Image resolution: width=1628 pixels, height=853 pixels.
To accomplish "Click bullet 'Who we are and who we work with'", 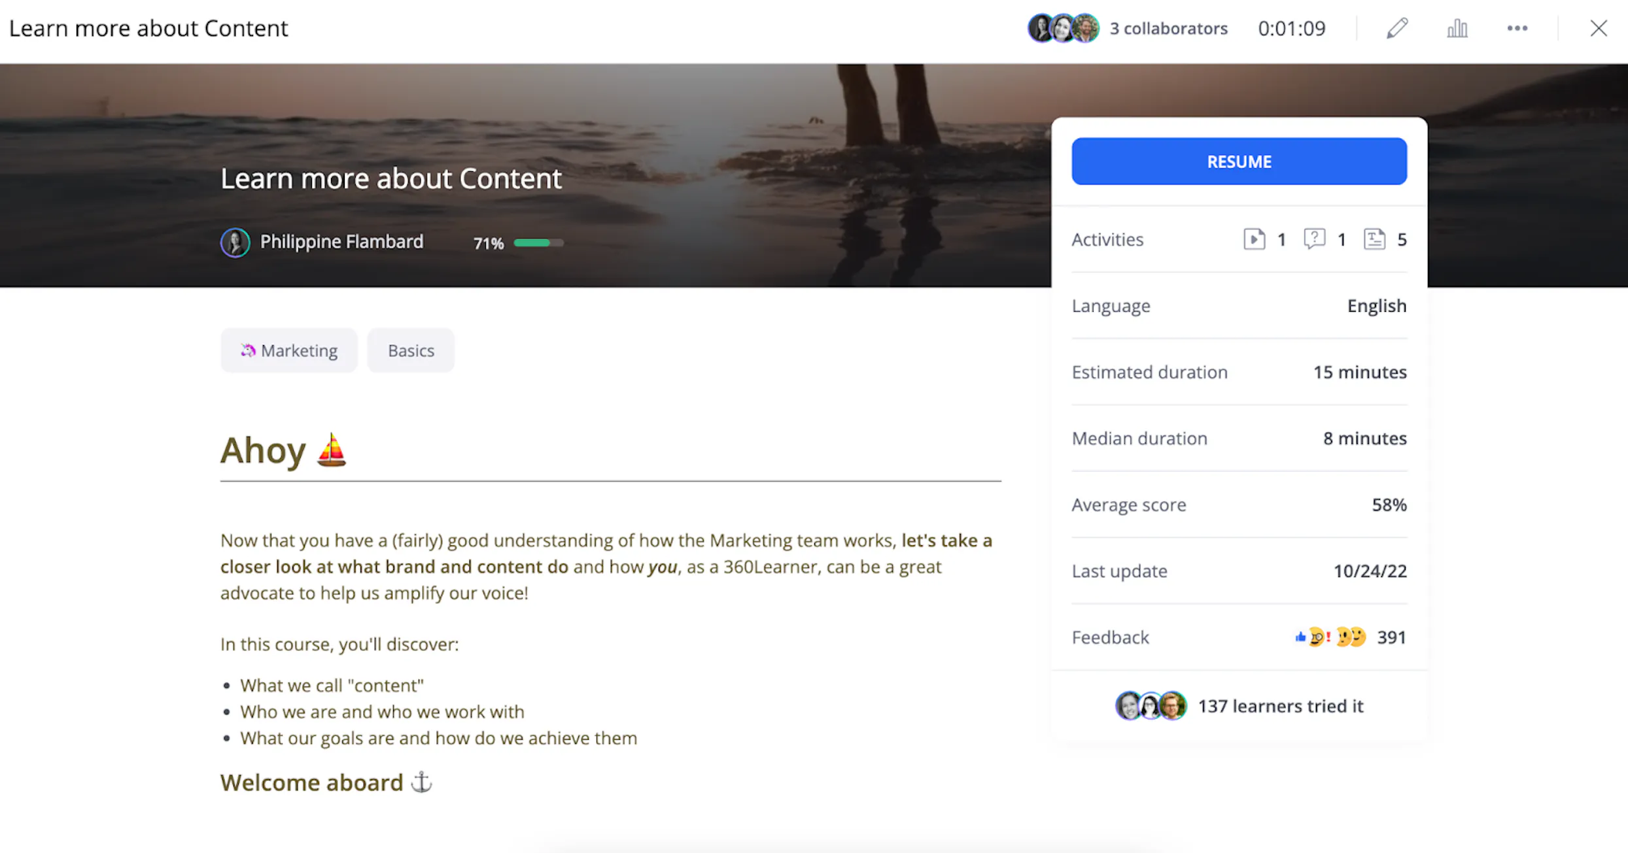I will (382, 711).
